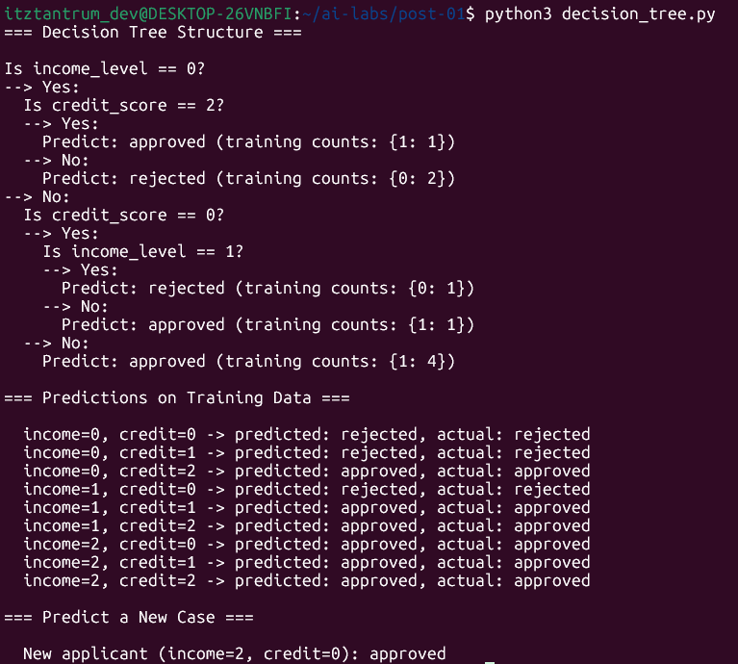This screenshot has width=738, height=664.
Task: Click the approved prediction with counts {1: 4}
Action: click(248, 362)
